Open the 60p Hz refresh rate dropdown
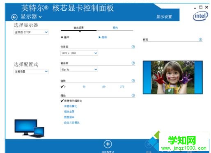Image resolution: width=211 pixels, height=153 pixels. pos(79,69)
